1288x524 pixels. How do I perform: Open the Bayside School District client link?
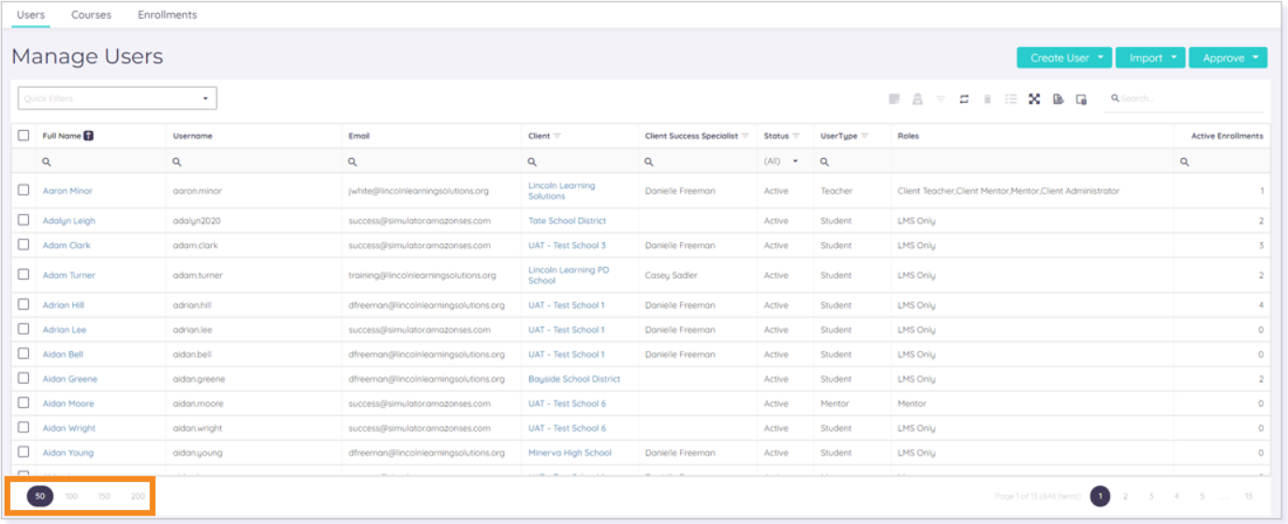574,379
